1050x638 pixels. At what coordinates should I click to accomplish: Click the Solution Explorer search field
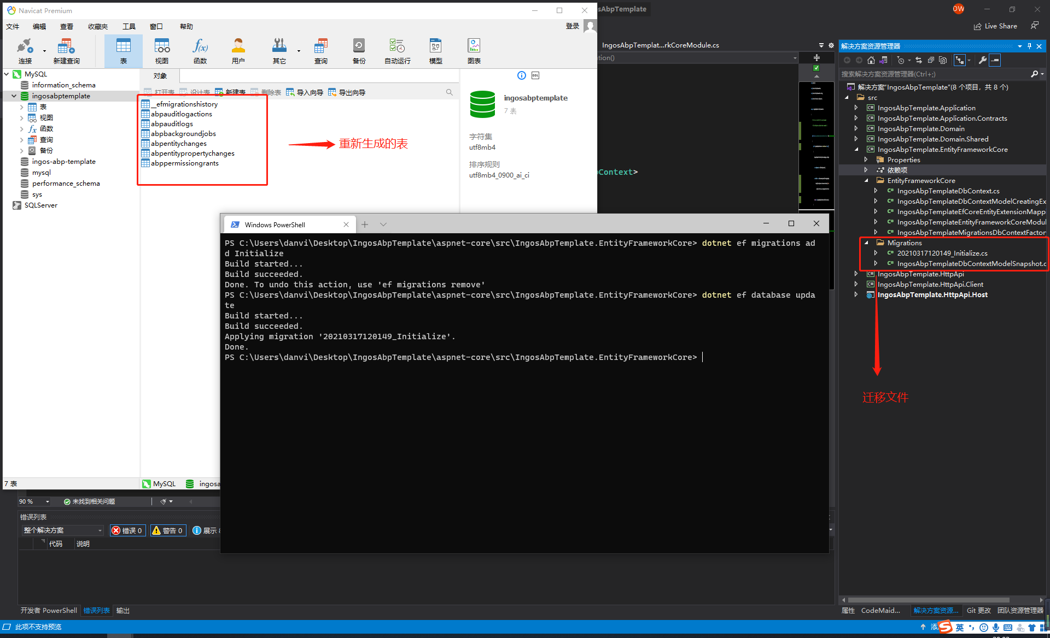(x=934, y=74)
